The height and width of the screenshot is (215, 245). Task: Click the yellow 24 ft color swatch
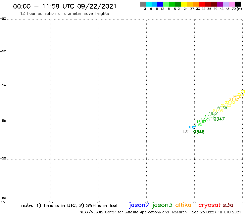tap(184, 4)
